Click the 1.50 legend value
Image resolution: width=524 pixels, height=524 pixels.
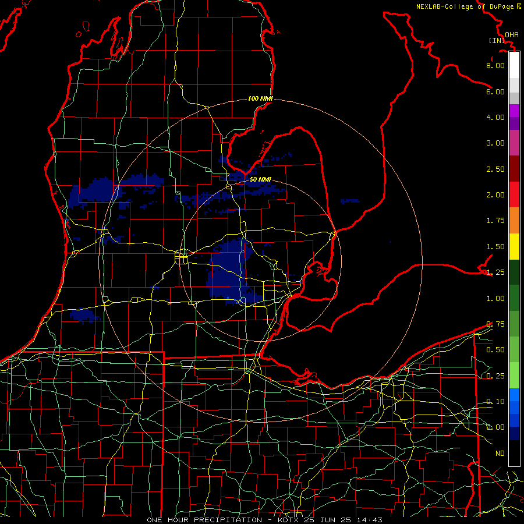[x=495, y=247]
